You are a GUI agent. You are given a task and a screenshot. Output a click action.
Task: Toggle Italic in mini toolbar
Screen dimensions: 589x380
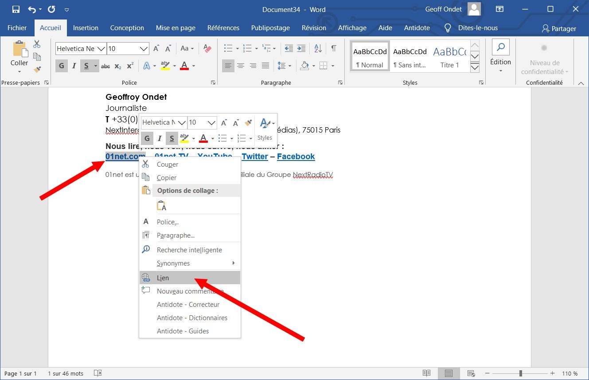(x=160, y=138)
